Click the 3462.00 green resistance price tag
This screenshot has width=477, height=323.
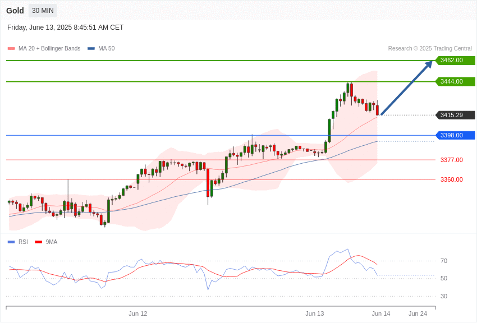pyautogui.click(x=456, y=60)
